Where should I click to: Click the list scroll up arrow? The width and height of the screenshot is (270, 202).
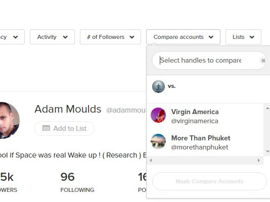tap(267, 108)
